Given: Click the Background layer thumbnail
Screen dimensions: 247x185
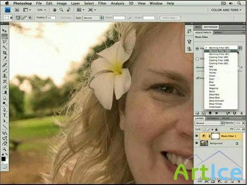Looking at the screenshot, I should [204, 143].
